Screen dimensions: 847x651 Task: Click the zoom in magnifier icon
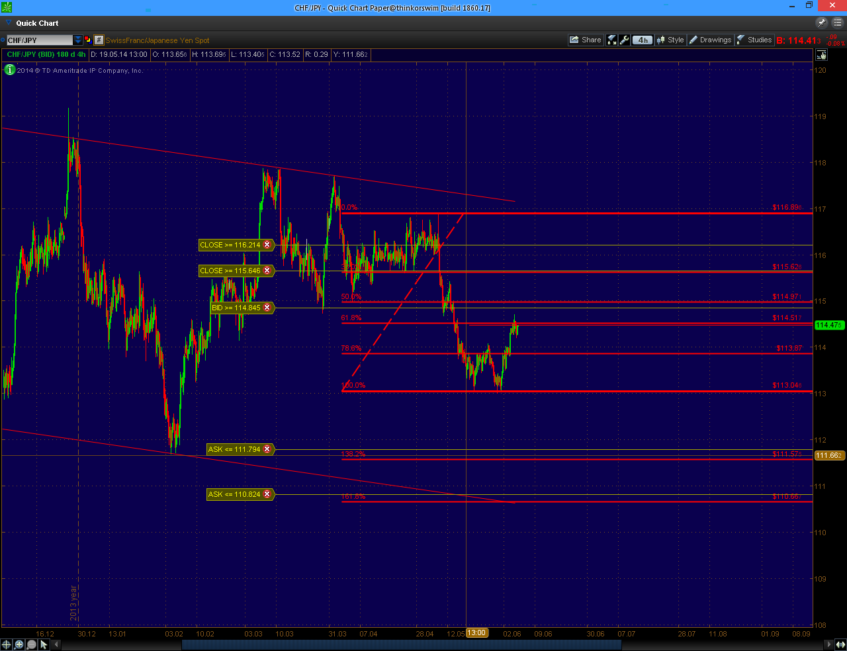(x=19, y=644)
